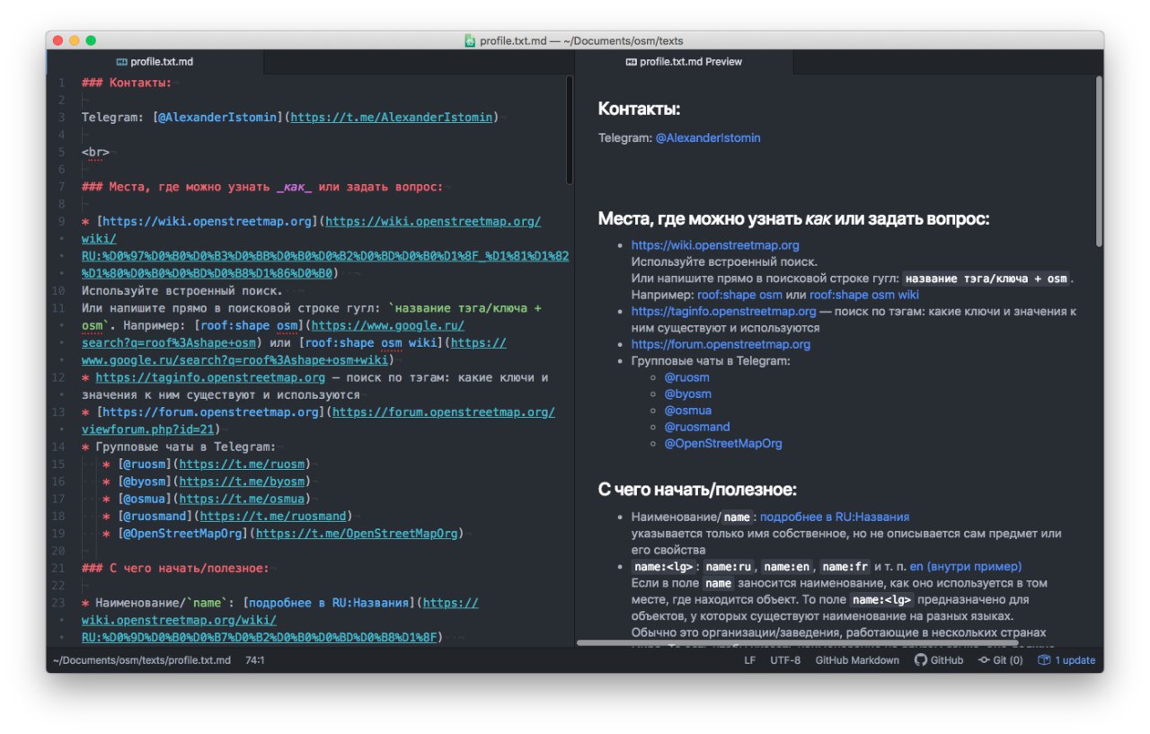Screen dimensions: 1150x734
Task: Open the GitHub panel from the status bar
Action: point(939,660)
